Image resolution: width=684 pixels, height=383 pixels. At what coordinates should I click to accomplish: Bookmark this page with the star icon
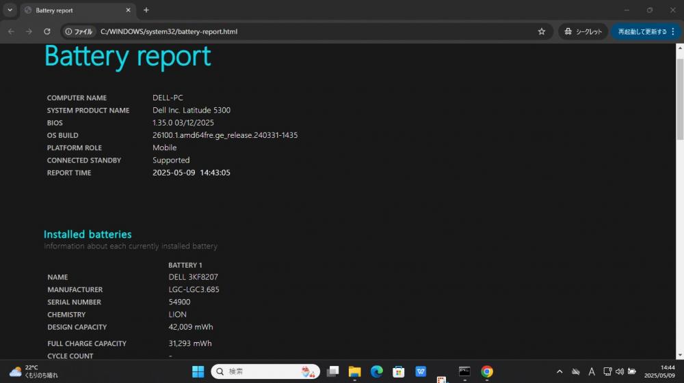coord(541,31)
